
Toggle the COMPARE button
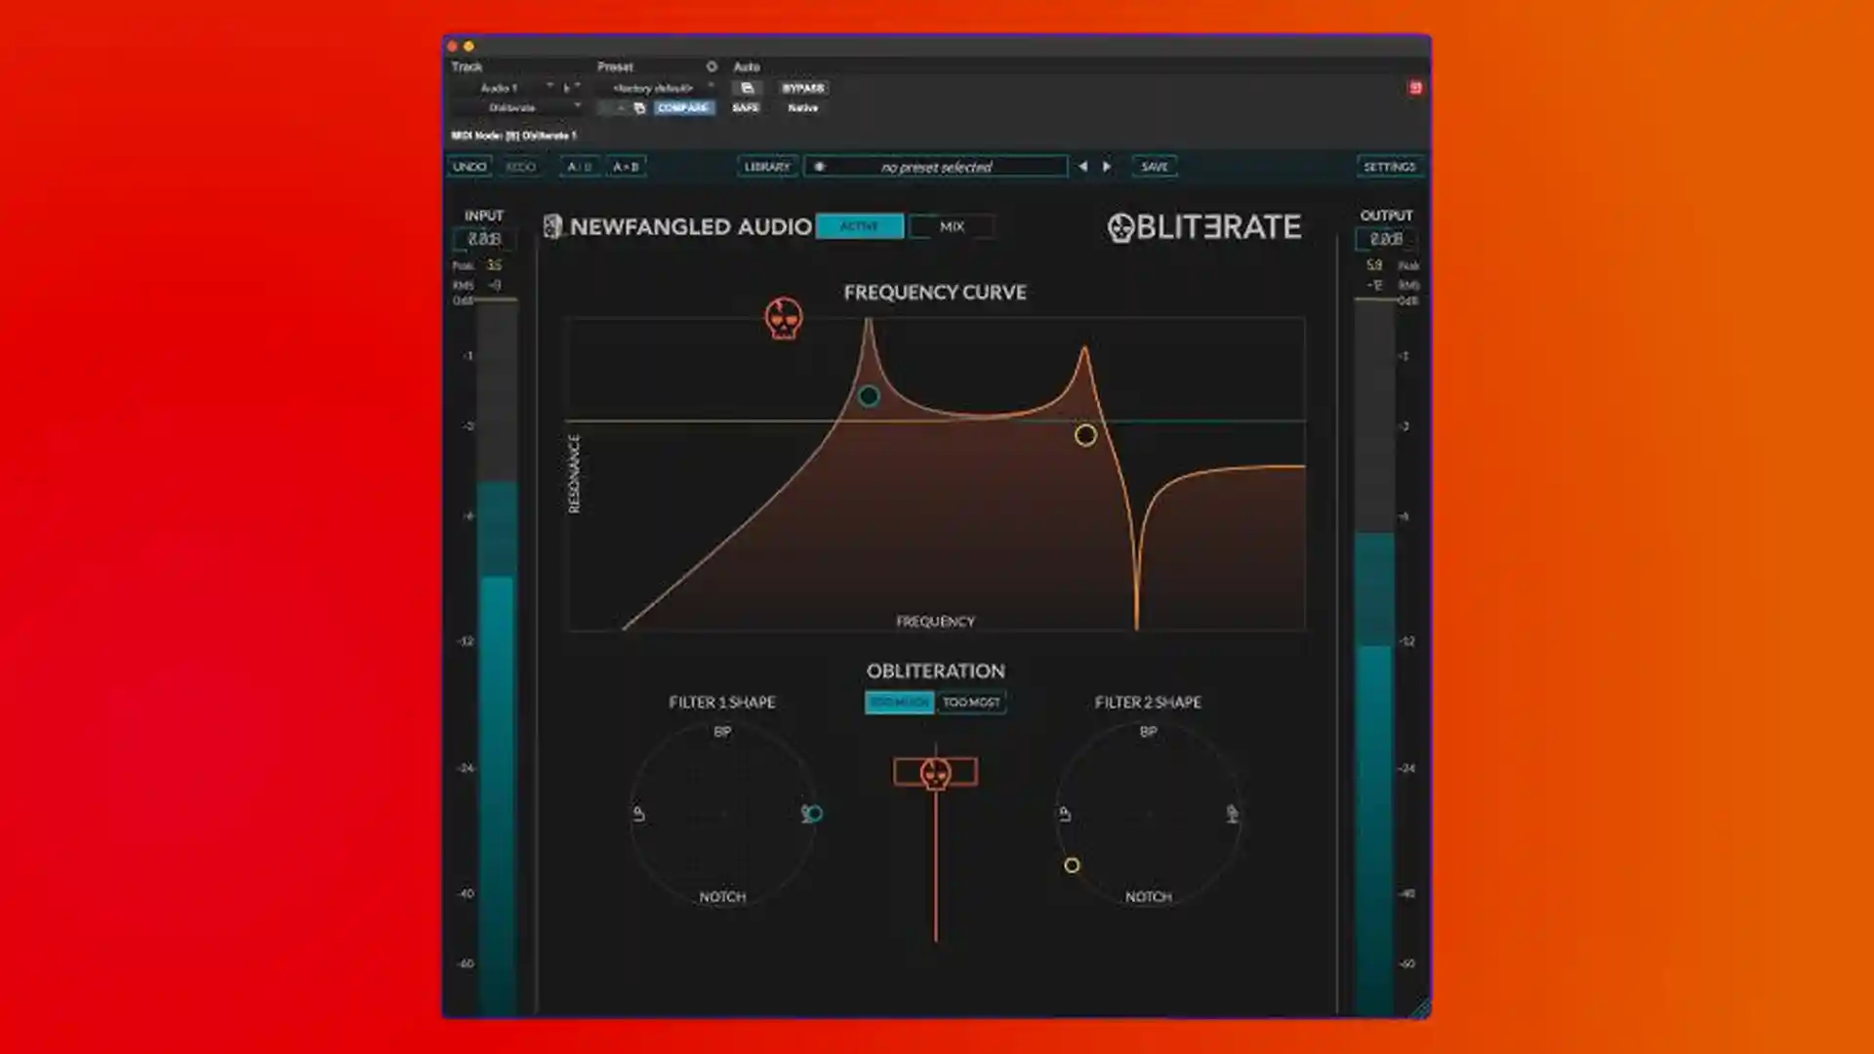(683, 107)
